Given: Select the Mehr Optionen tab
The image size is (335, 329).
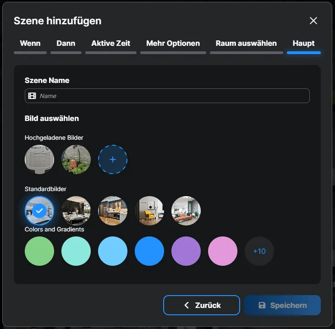Looking at the screenshot, I should (173, 44).
